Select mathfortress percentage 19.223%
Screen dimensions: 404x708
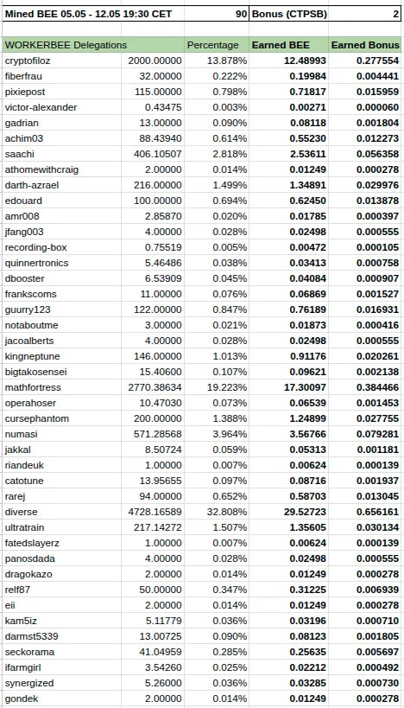tap(217, 387)
